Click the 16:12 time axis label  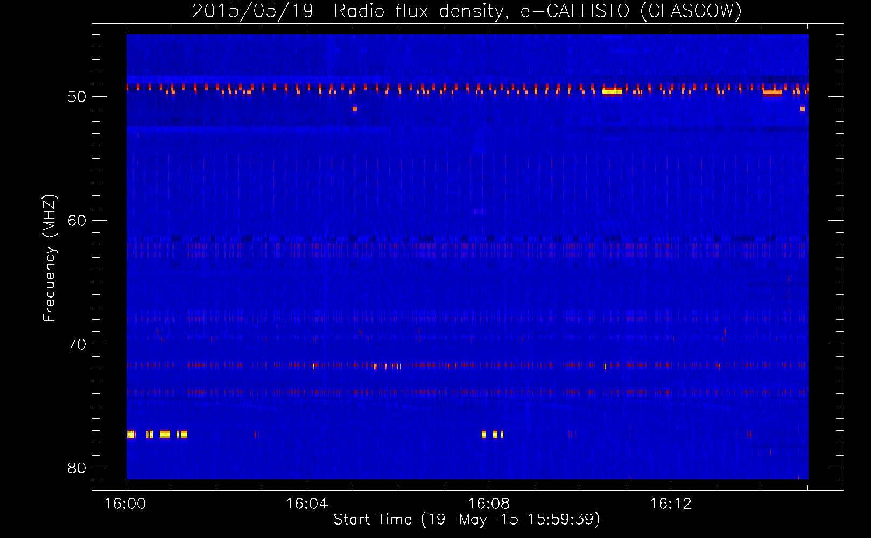click(671, 504)
